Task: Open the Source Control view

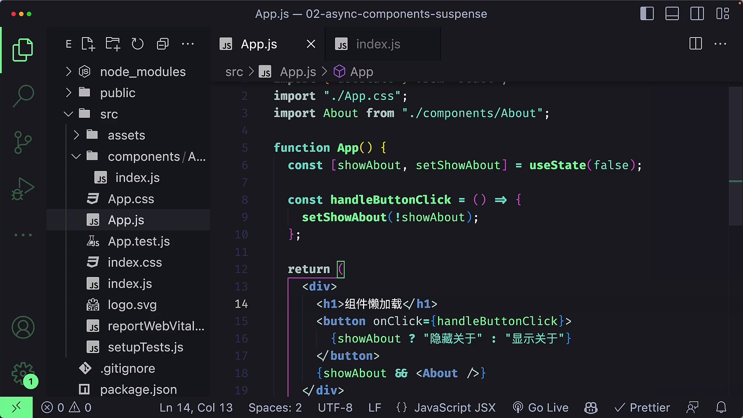Action: click(x=22, y=142)
